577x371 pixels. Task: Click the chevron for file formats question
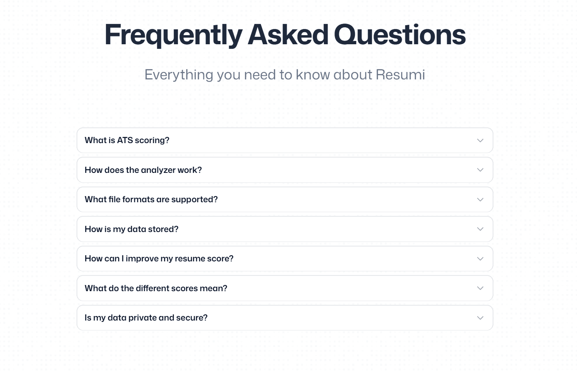480,200
